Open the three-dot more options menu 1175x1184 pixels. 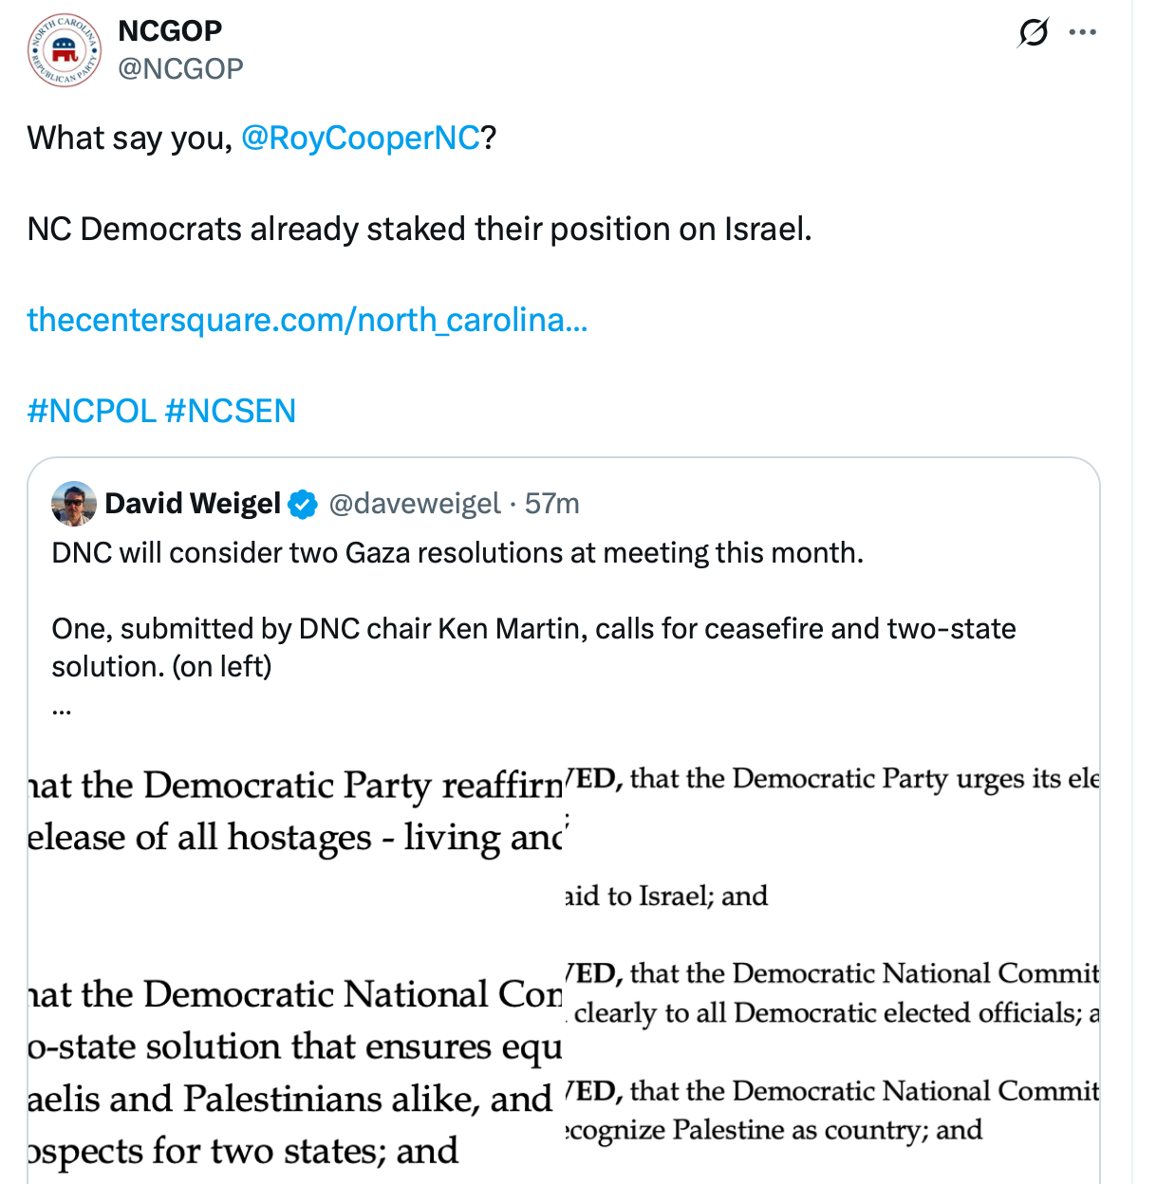(1082, 33)
